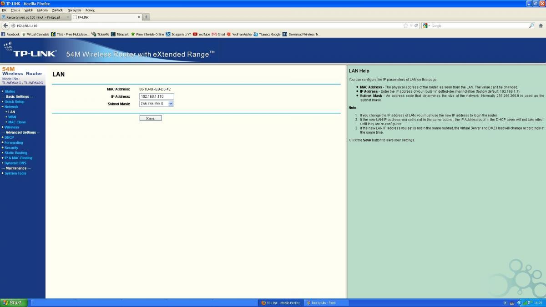Switch to bez tytułu - Paint taskbar button

click(x=326, y=302)
